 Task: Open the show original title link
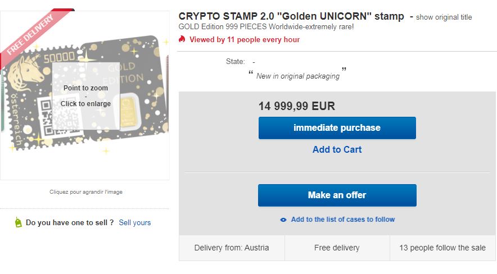[444, 17]
